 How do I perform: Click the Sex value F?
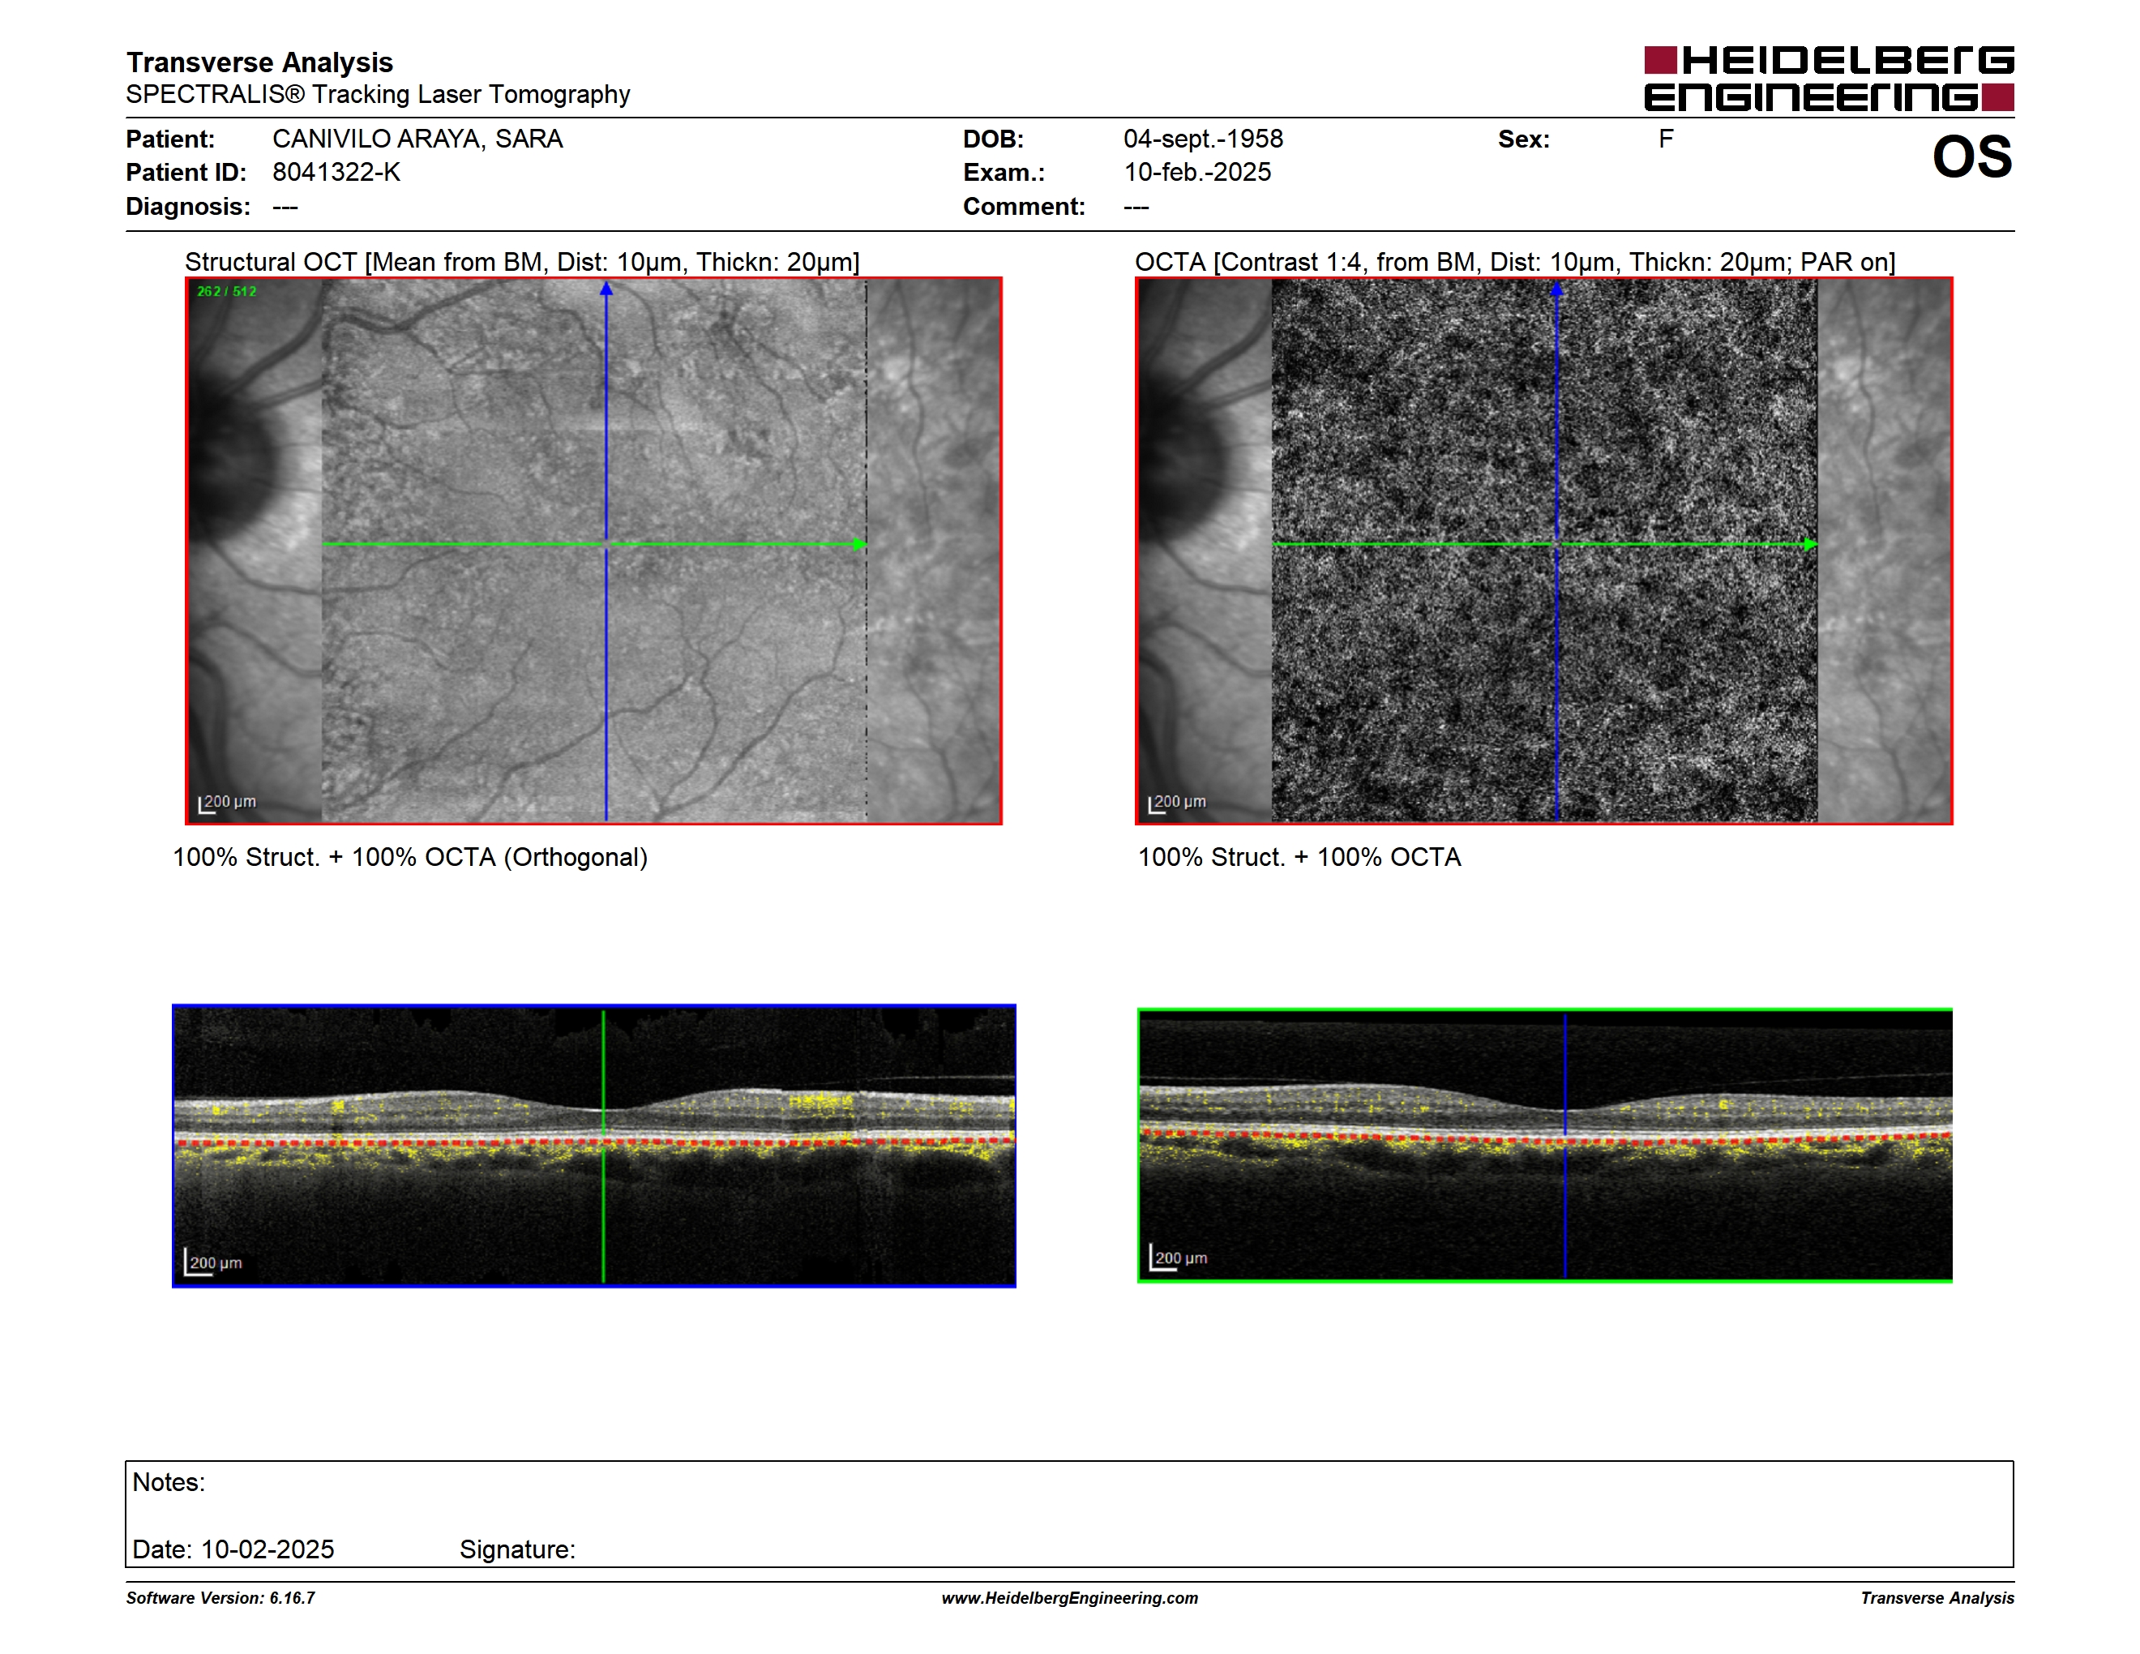coord(1666,139)
